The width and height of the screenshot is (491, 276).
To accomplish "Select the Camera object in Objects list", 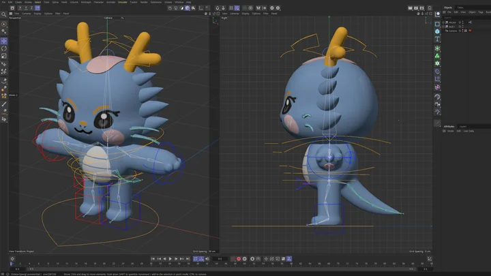I will pos(453,31).
